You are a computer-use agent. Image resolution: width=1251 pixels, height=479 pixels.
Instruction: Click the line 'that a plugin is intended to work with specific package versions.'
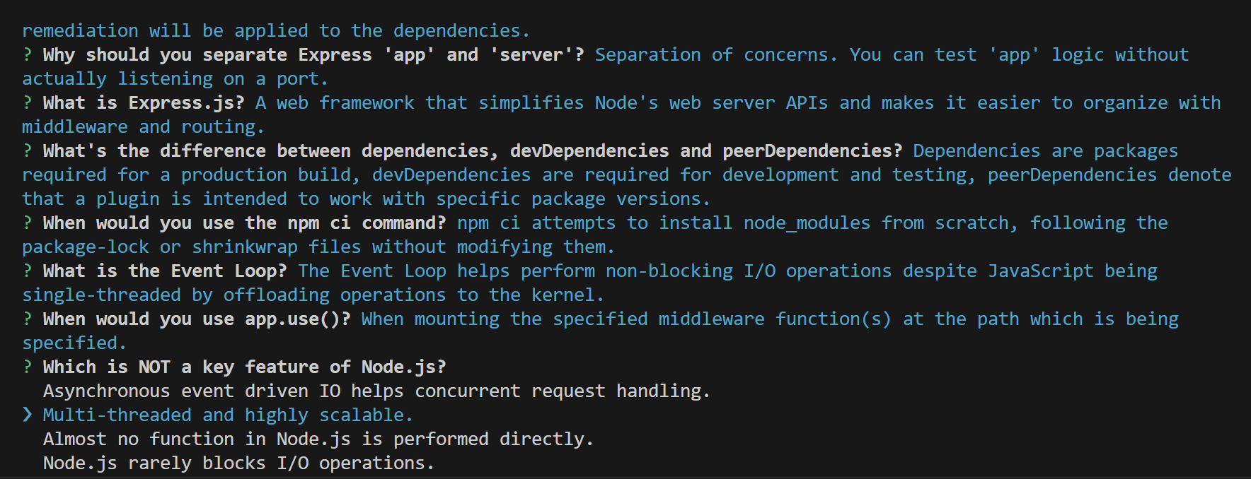[366, 199]
